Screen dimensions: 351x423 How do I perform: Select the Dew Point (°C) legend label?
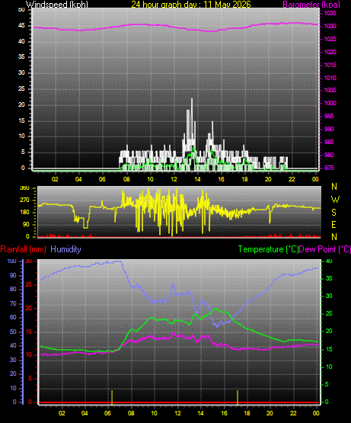[325, 249]
